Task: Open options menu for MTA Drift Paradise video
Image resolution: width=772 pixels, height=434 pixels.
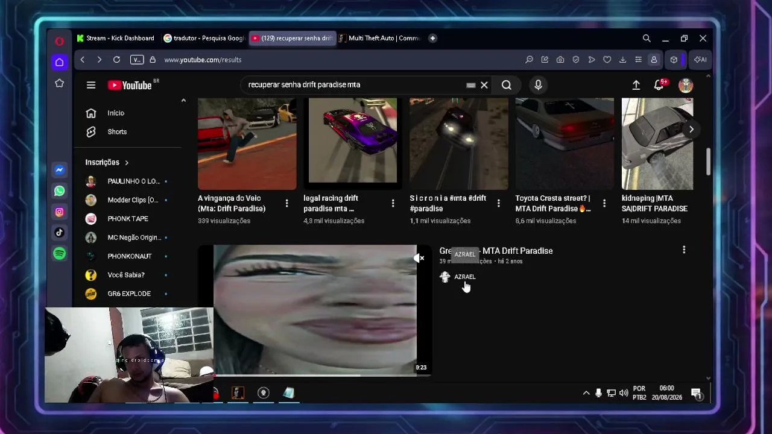Action: pyautogui.click(x=684, y=250)
